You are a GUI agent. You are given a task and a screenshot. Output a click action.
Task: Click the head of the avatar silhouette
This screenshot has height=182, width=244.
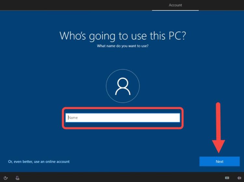(x=123, y=82)
